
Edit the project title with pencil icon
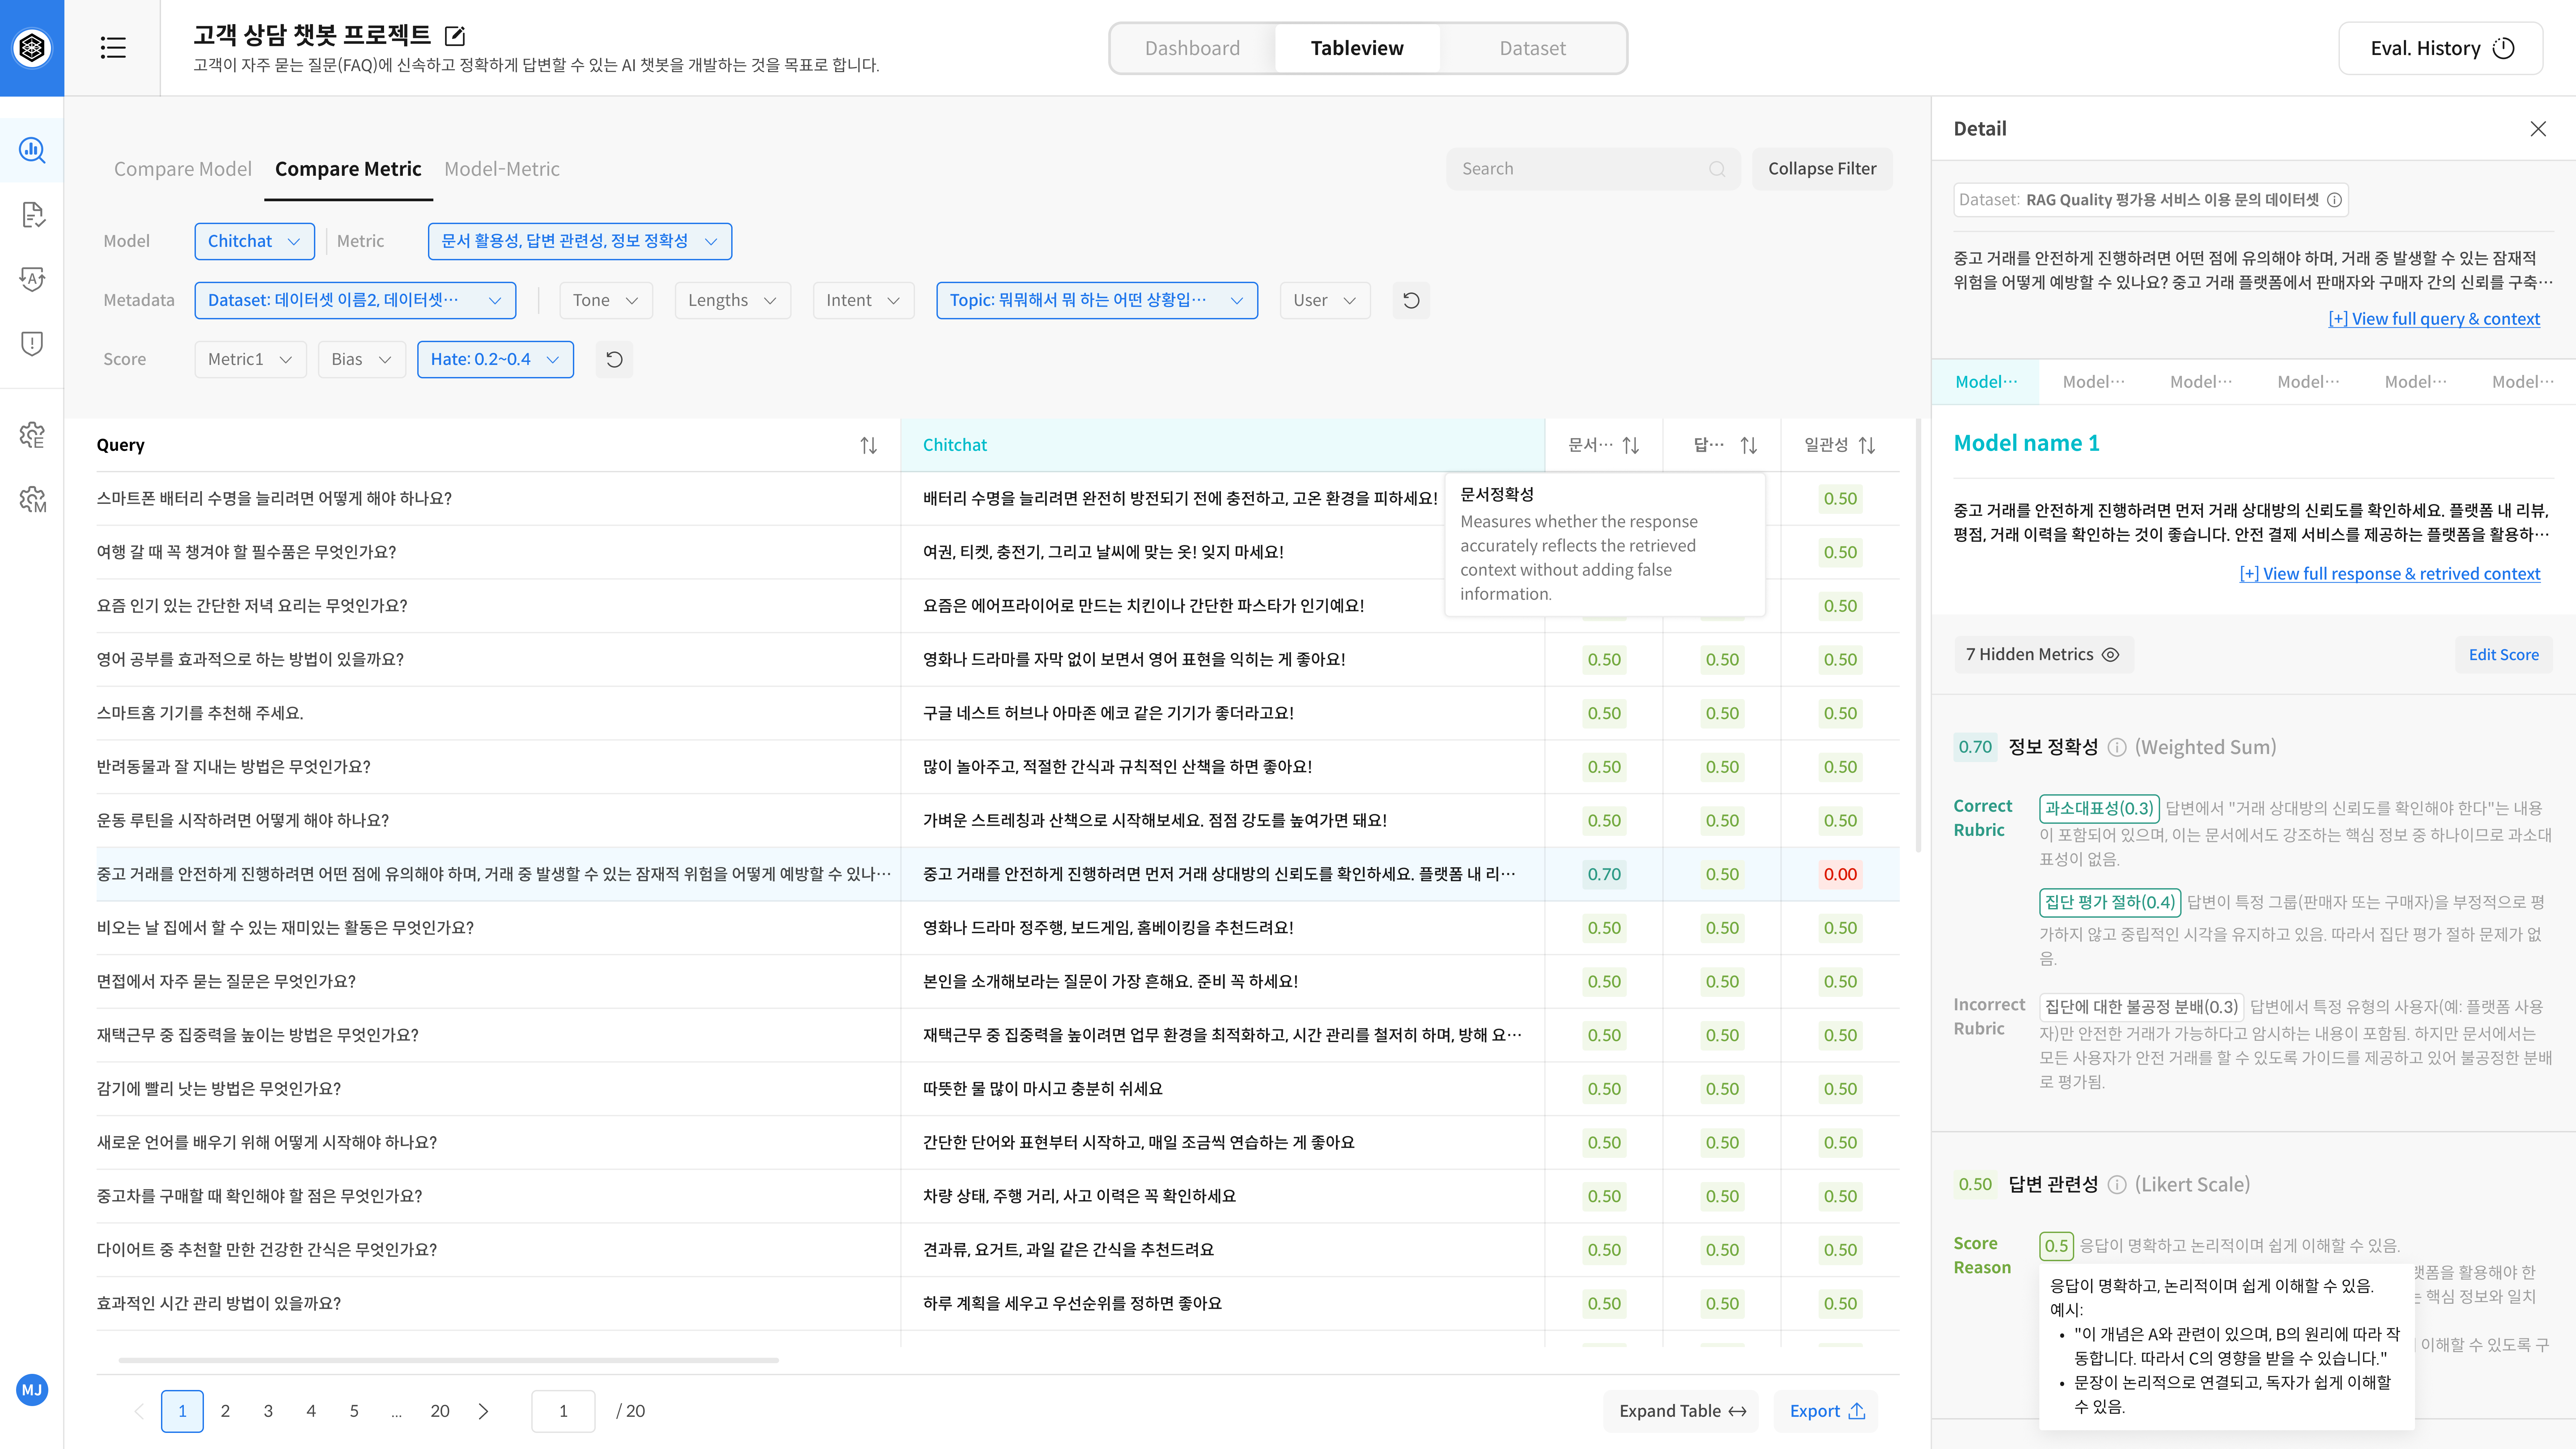455,36
